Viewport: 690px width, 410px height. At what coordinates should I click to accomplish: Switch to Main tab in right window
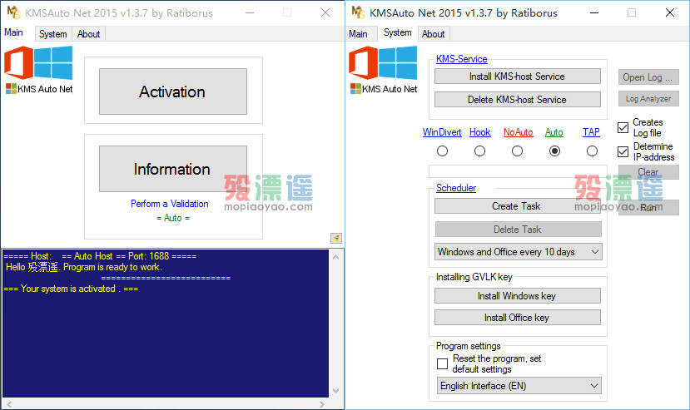point(358,34)
